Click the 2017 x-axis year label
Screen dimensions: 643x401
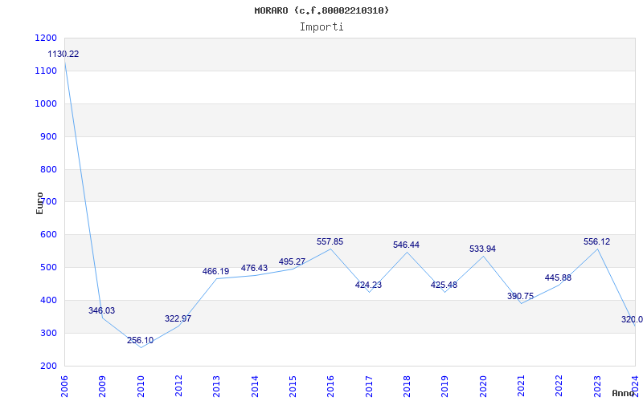pos(369,387)
